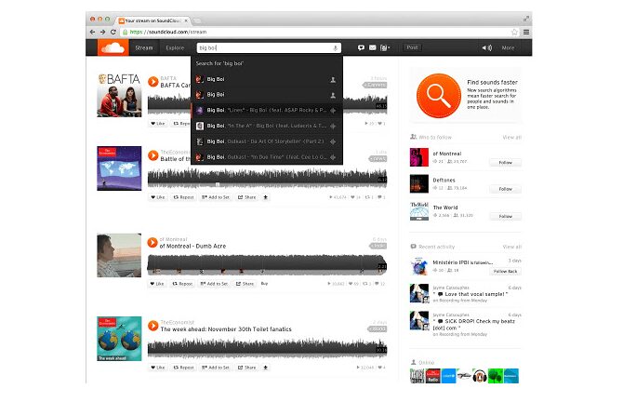Repost 'The week ahead' track
Image resolution: width=623 pixels, height=402 pixels.
183,368
